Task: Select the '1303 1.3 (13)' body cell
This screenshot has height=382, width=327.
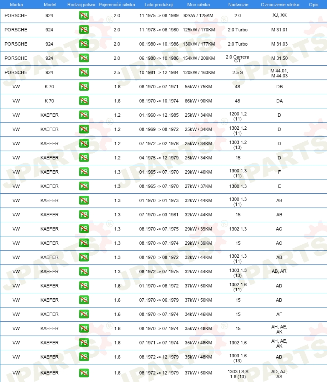Action: pos(238,273)
